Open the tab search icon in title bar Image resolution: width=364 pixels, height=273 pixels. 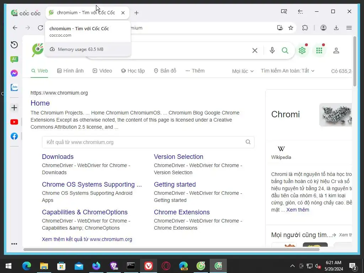pyautogui.click(x=284, y=11)
